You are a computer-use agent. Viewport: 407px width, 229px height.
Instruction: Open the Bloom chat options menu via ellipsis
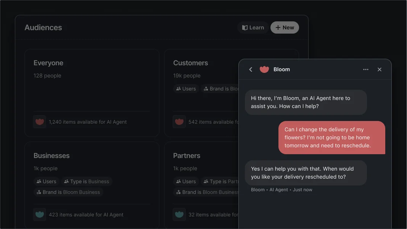pyautogui.click(x=366, y=69)
